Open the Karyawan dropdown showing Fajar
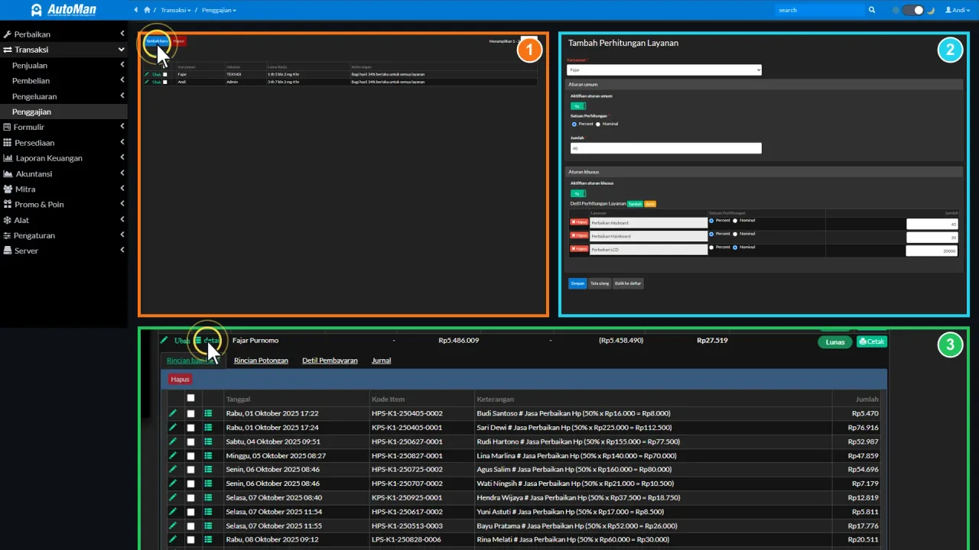The image size is (979, 550). 664,70
